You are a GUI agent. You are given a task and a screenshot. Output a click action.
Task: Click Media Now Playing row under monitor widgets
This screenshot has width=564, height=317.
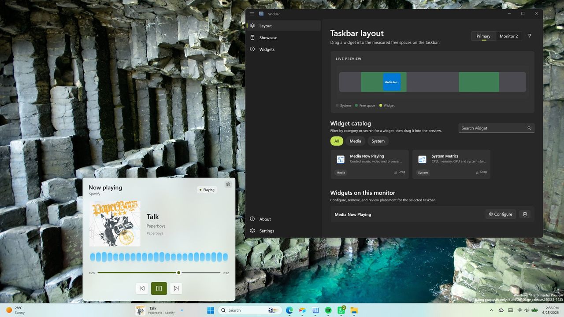pyautogui.click(x=432, y=214)
